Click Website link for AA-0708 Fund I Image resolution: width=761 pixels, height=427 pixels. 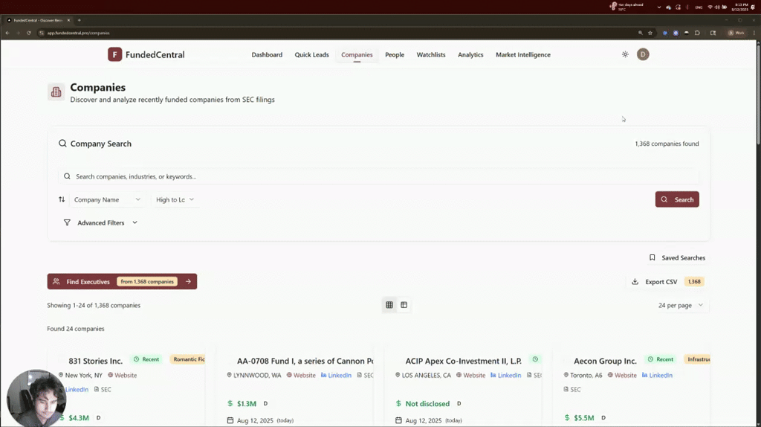click(301, 375)
